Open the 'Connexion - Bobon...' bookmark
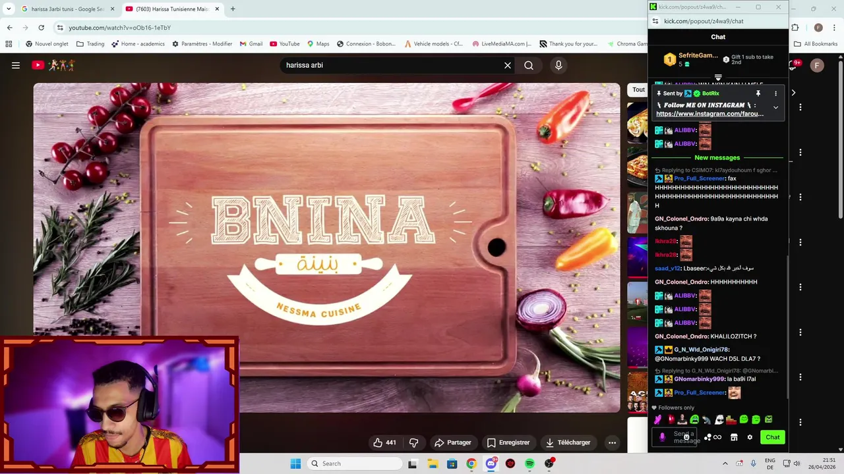This screenshot has height=474, width=844. [x=366, y=44]
